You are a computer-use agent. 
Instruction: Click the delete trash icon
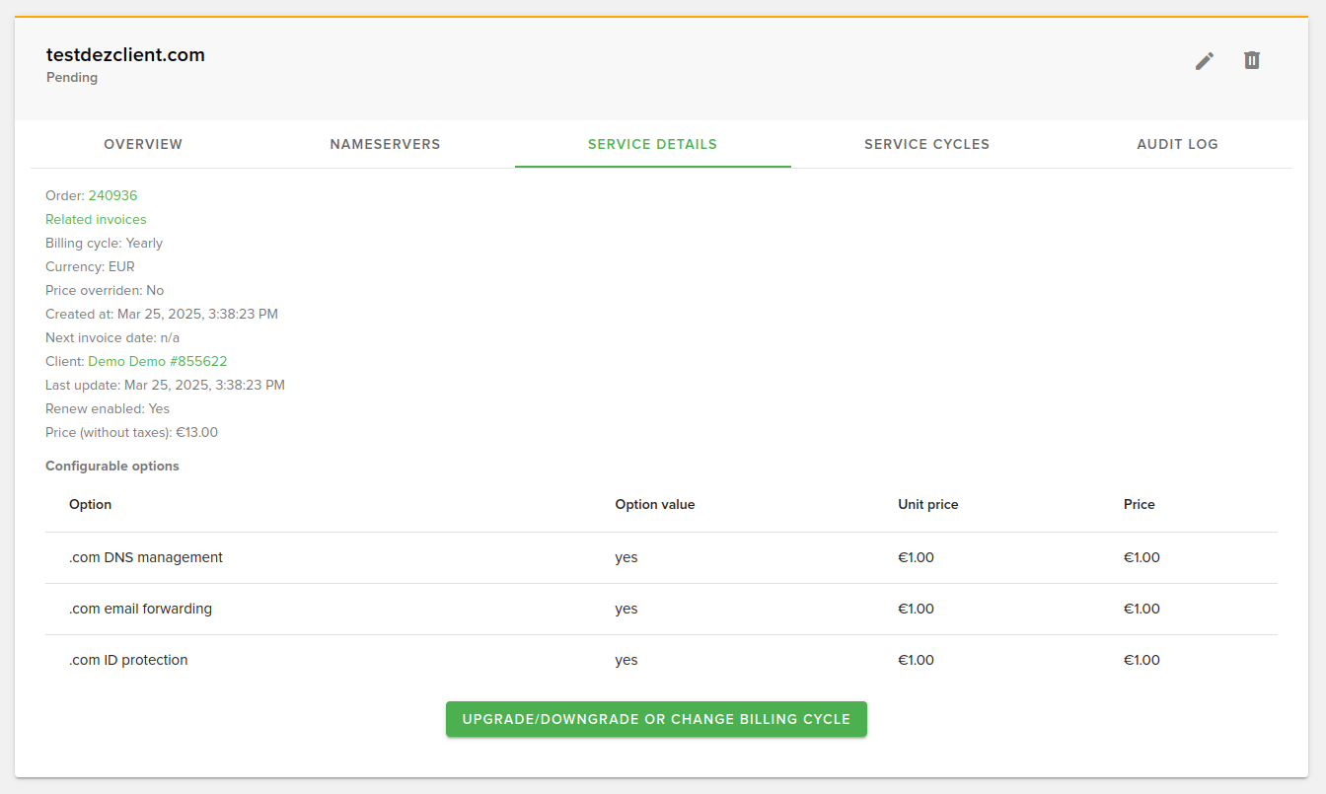click(1251, 60)
